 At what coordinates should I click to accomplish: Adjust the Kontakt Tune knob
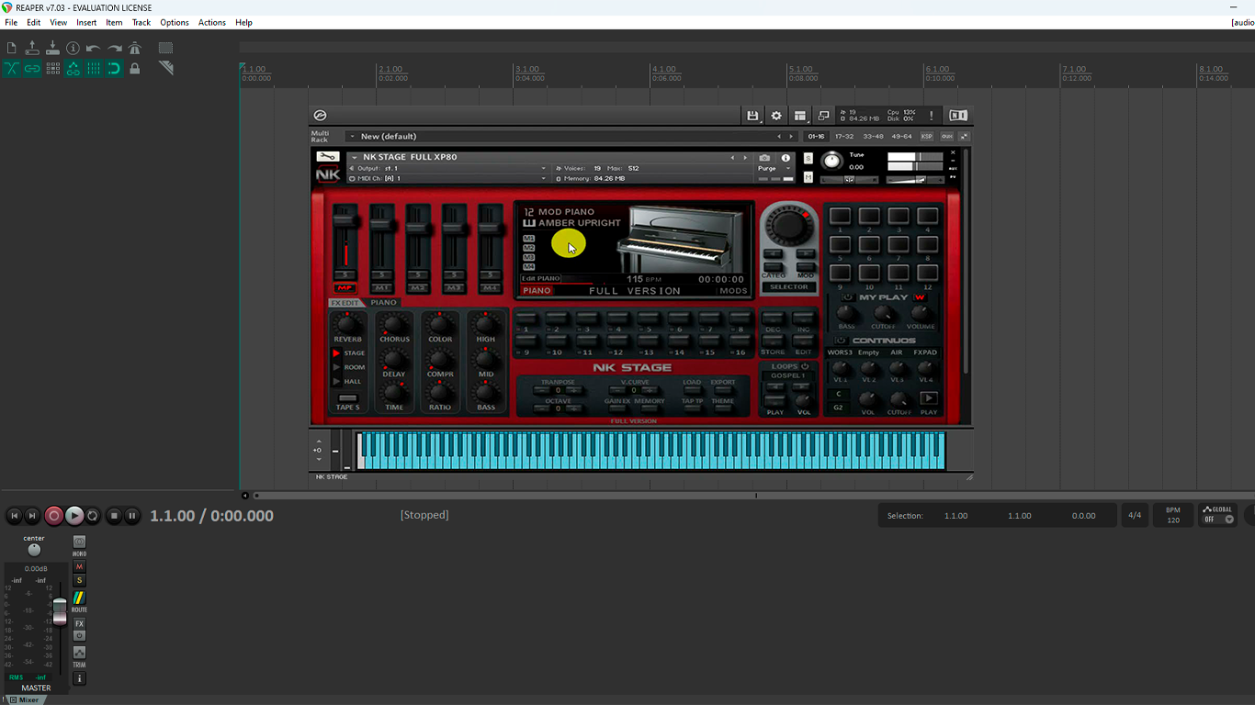831,161
